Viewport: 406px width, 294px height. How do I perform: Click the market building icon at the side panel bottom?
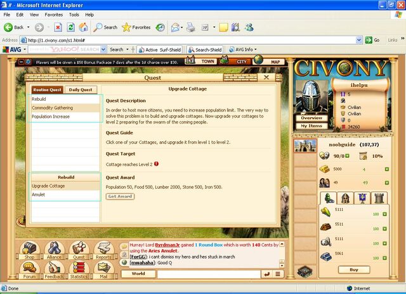point(304,271)
